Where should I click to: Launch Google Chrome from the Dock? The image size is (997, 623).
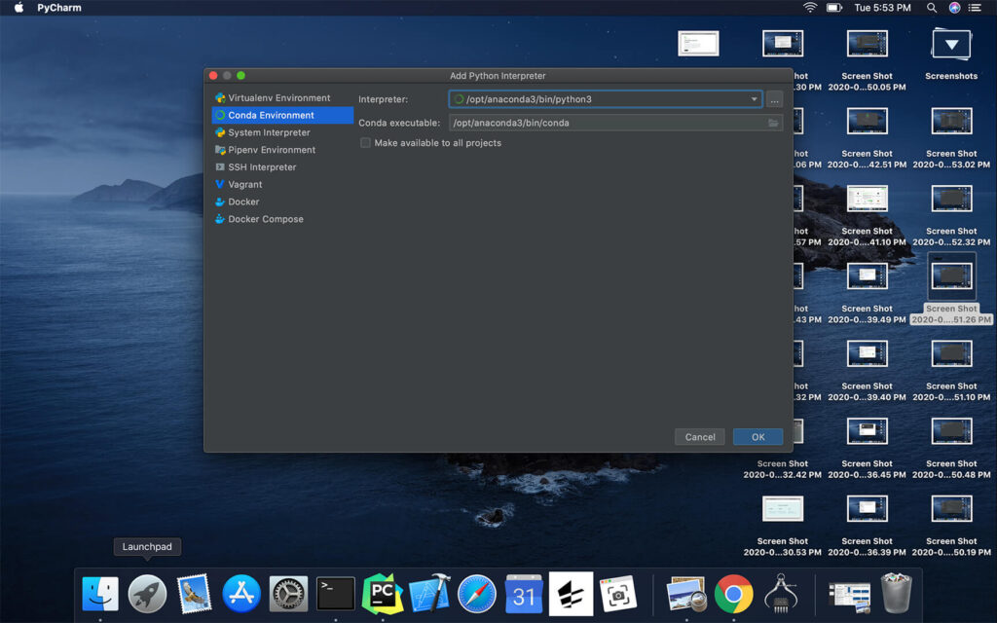(x=733, y=595)
